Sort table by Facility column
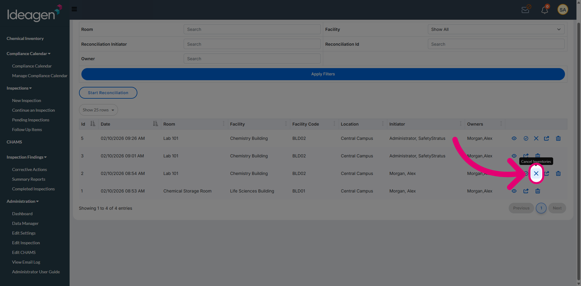 [259, 124]
